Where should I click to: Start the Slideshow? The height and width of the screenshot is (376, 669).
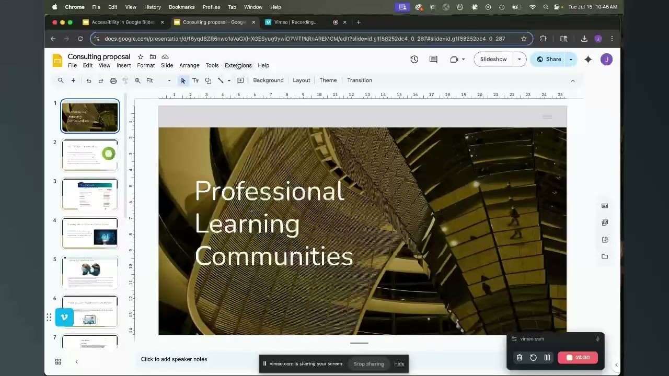point(493,59)
